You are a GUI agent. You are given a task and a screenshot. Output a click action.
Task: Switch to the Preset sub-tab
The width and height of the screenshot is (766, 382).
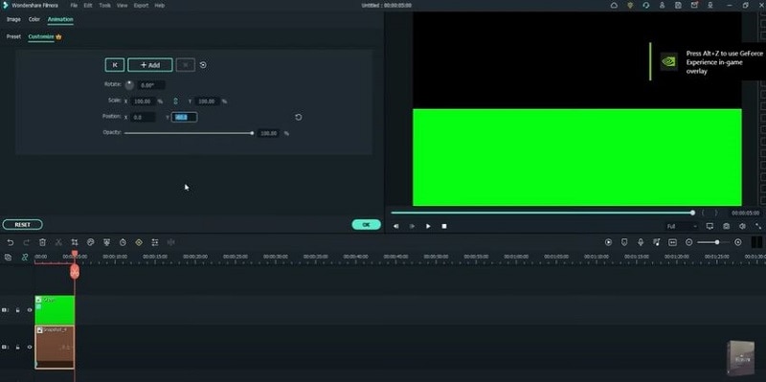[13, 36]
